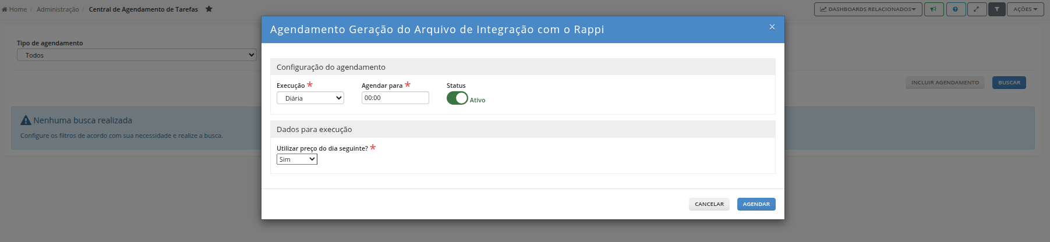Open the Execução dropdown set to Diária
Viewport: 1050px width, 242px height.
(310, 98)
